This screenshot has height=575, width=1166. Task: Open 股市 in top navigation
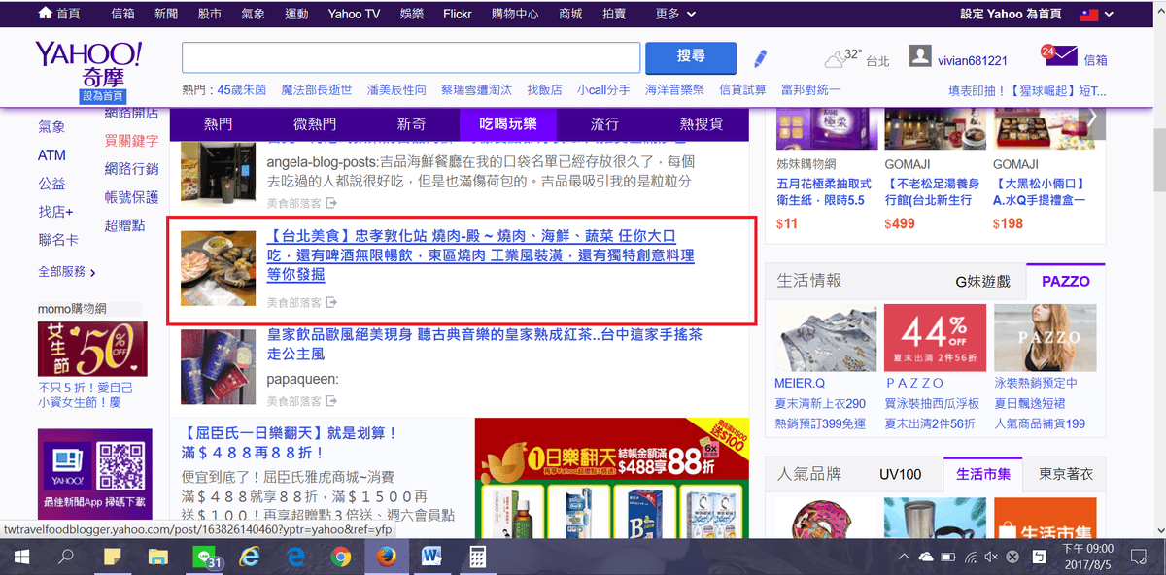coord(209,14)
